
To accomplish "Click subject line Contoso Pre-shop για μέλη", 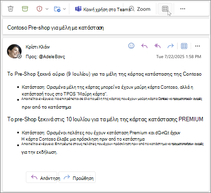I will click(x=55, y=28).
